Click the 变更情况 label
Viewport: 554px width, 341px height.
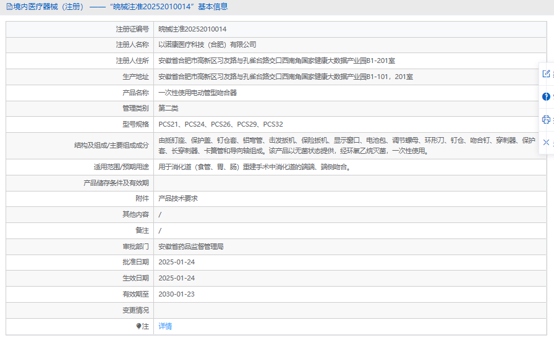(135, 310)
